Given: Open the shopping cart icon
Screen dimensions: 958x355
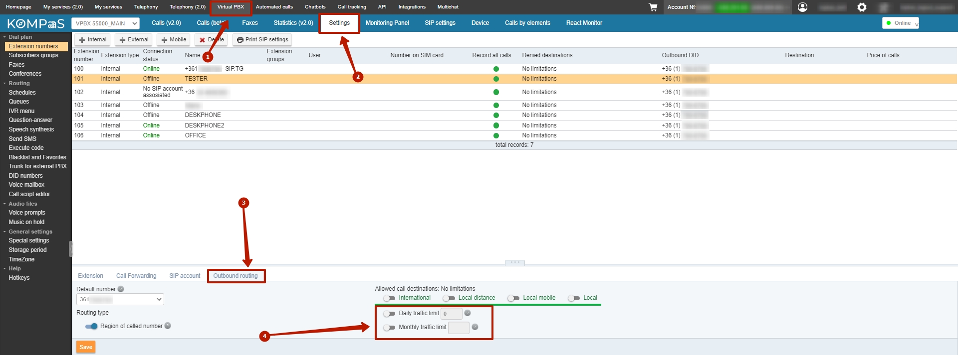Looking at the screenshot, I should pos(653,7).
